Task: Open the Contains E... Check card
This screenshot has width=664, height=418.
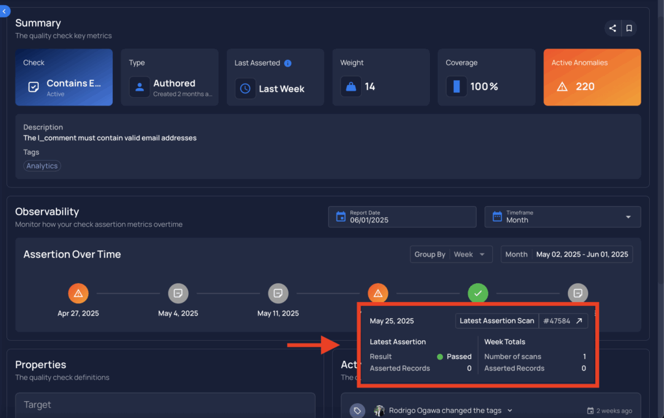Action: 64,77
